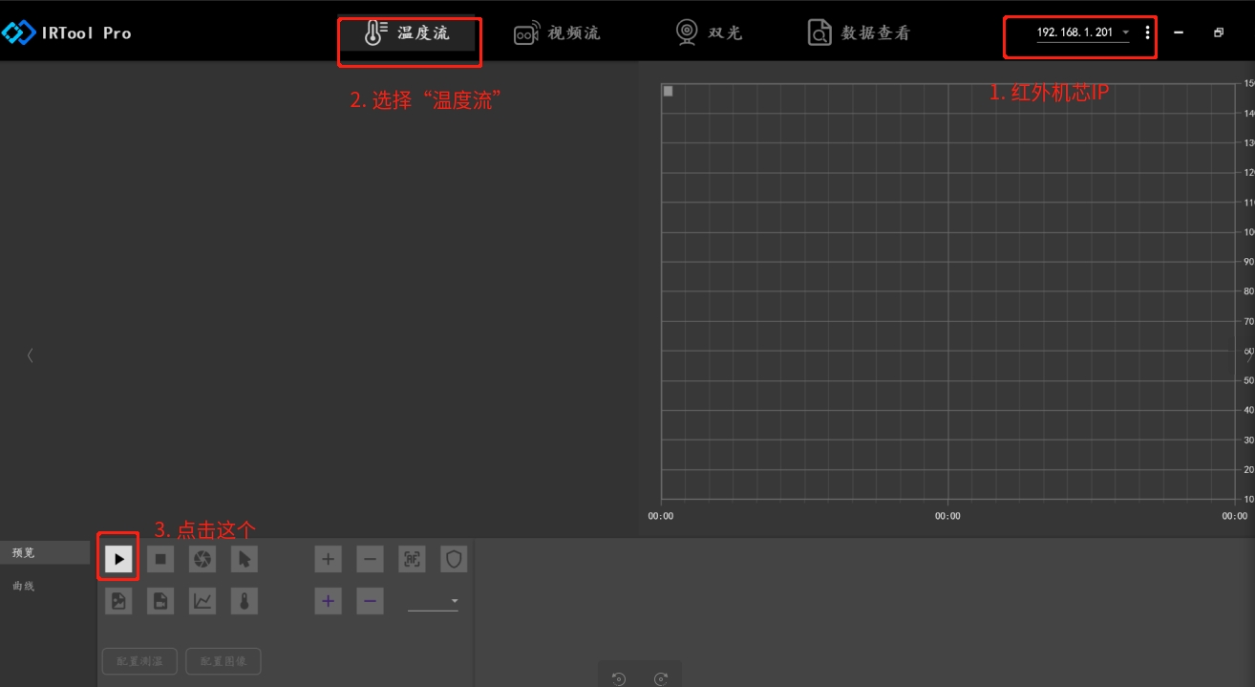Screen dimensions: 1255x687
Task: Open the three-dot menu next to the IP address
Action: (1147, 32)
